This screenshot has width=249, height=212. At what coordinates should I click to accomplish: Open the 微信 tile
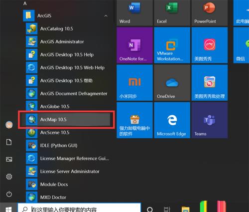(x=241, y=45)
